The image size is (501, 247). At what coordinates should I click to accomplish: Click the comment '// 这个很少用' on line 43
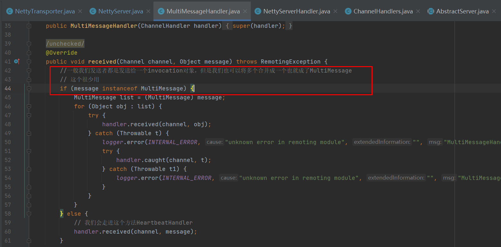pos(79,80)
